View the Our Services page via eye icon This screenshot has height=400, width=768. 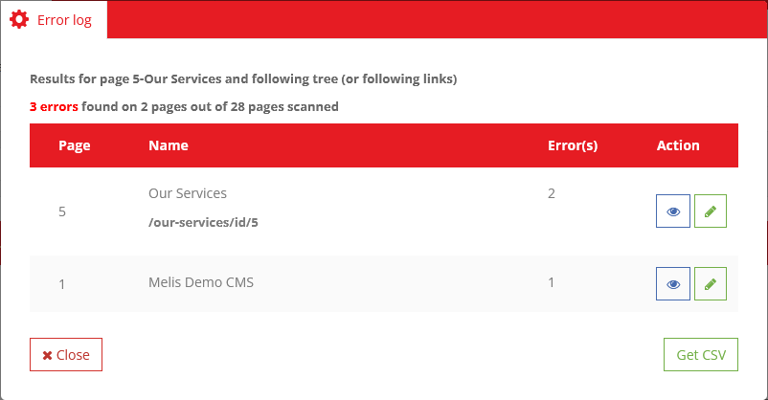point(673,211)
